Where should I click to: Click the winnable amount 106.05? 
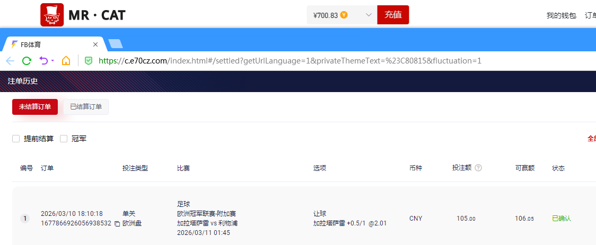(524, 219)
